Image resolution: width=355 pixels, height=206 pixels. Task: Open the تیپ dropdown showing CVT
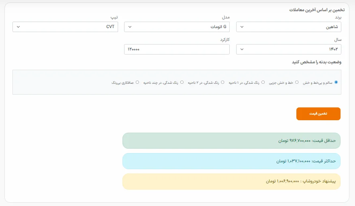(65, 27)
